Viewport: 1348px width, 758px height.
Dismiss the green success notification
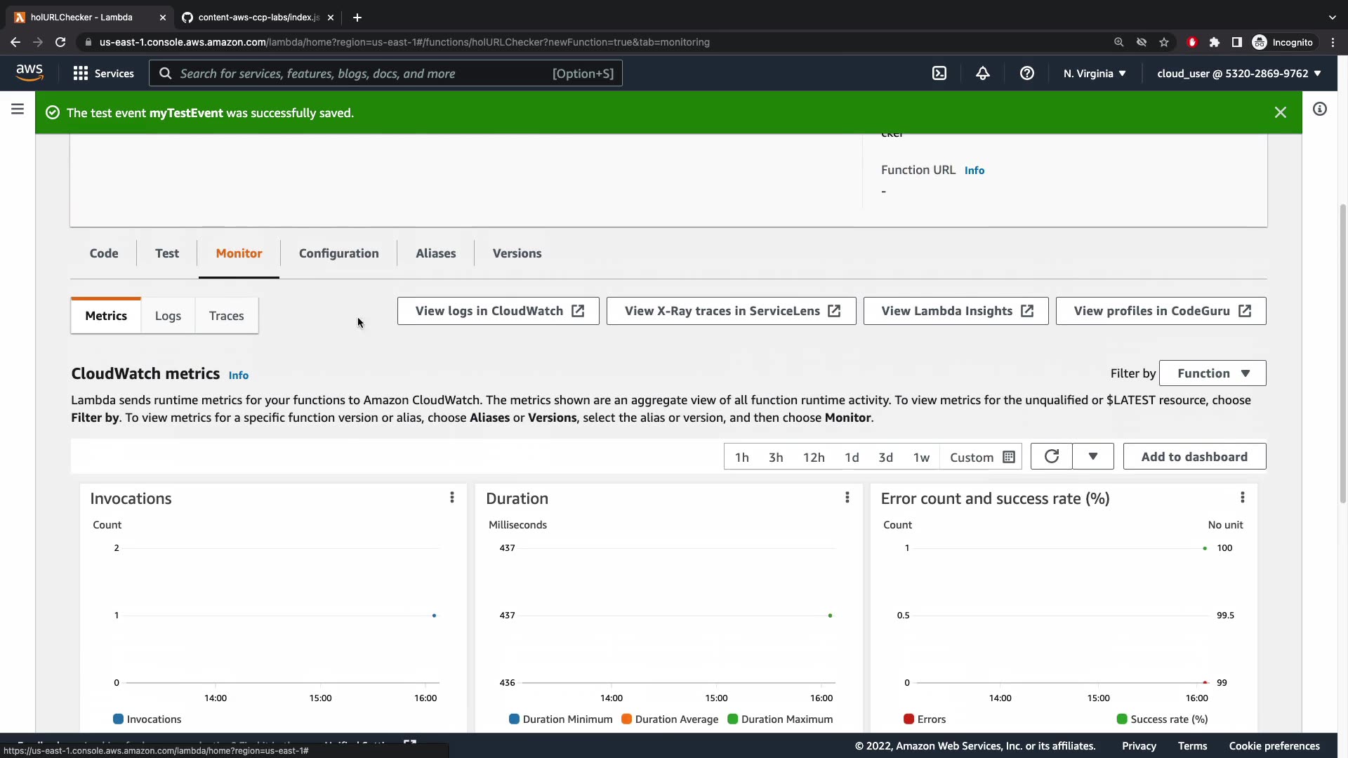pos(1280,113)
